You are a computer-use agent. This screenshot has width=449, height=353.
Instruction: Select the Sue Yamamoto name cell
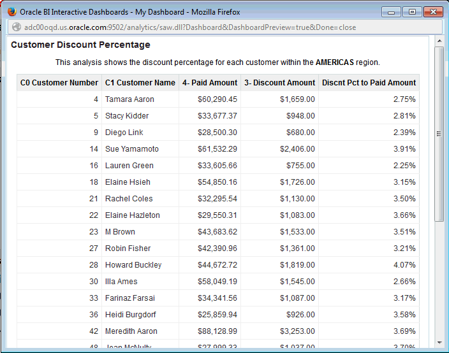click(x=140, y=149)
